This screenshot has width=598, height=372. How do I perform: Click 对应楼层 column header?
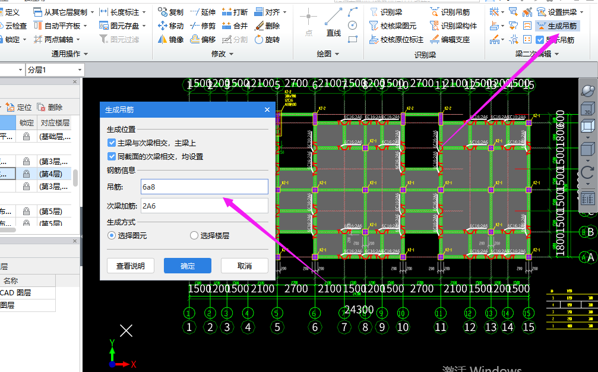(55, 123)
